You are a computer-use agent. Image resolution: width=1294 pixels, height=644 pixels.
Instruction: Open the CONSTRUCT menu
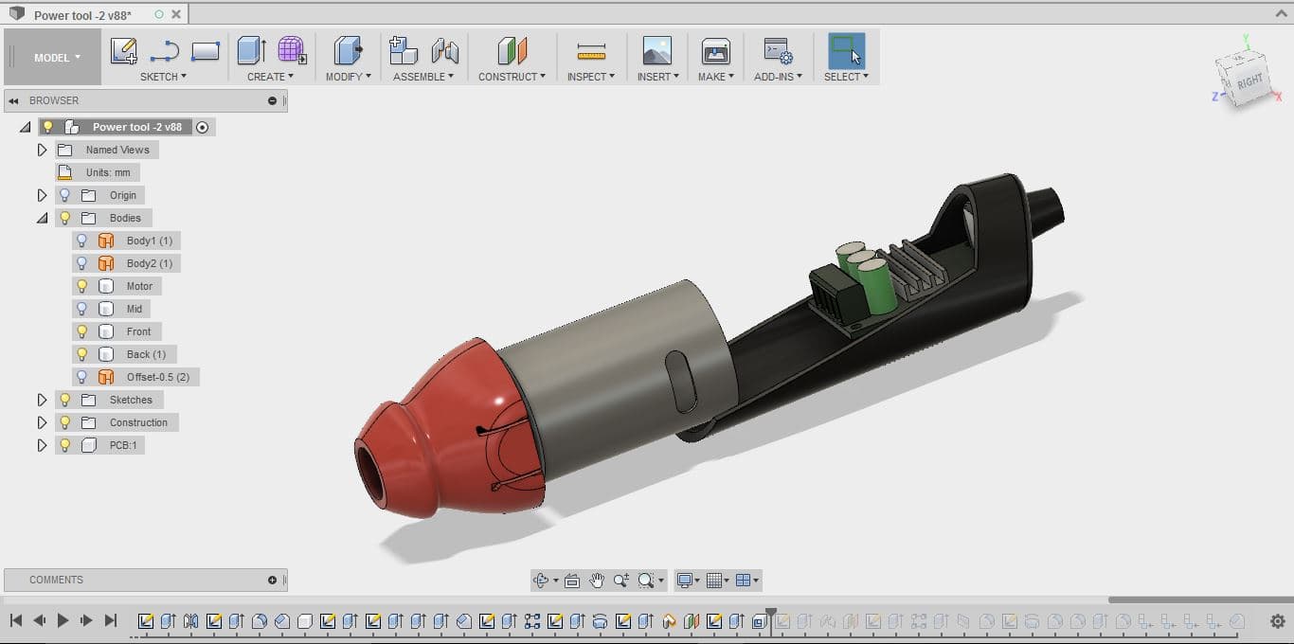coord(512,77)
